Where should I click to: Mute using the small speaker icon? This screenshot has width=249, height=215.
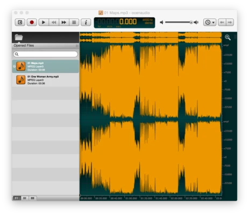click(x=162, y=23)
